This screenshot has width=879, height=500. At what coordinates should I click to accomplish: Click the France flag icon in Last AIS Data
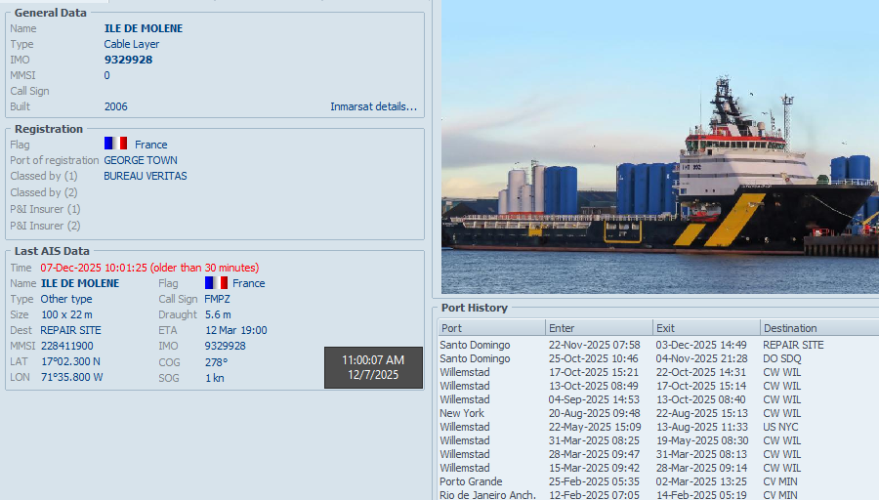click(x=216, y=282)
